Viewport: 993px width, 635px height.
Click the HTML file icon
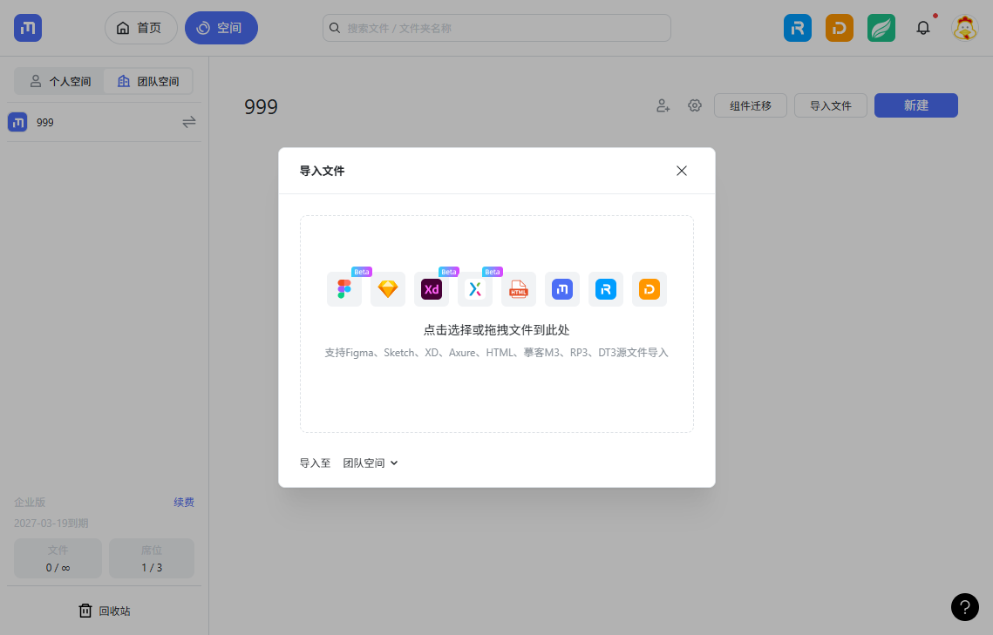[519, 289]
